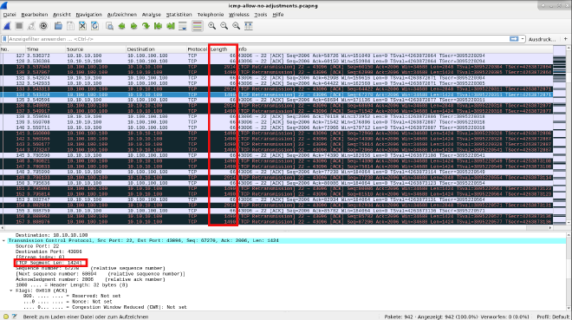Start a new capture with the shark fin icon
The height and width of the screenshot is (320, 572).
click(7, 26)
